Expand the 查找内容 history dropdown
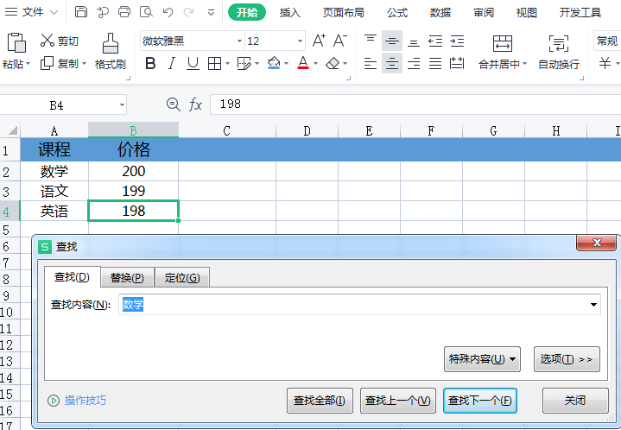The image size is (621, 430). [593, 305]
